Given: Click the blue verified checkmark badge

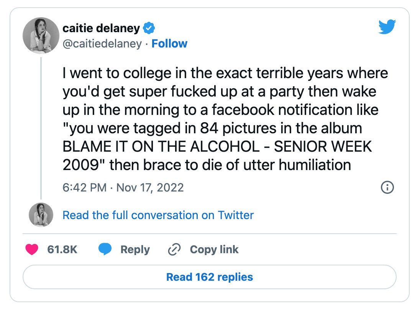Looking at the screenshot, I should coord(149,28).
